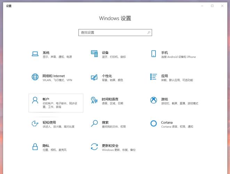Image resolution: width=230 pixels, height=174 pixels.
Task: Open the 隐私 settings title
Action: click(x=46, y=146)
